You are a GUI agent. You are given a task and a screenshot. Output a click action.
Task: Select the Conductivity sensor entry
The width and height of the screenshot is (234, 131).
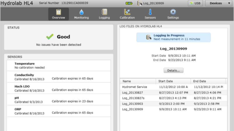59,77
